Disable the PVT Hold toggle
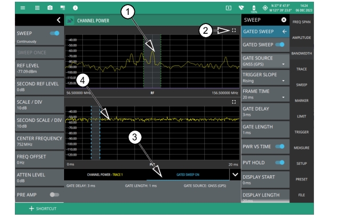Viewport: 346px width, 221px height. (x=280, y=163)
